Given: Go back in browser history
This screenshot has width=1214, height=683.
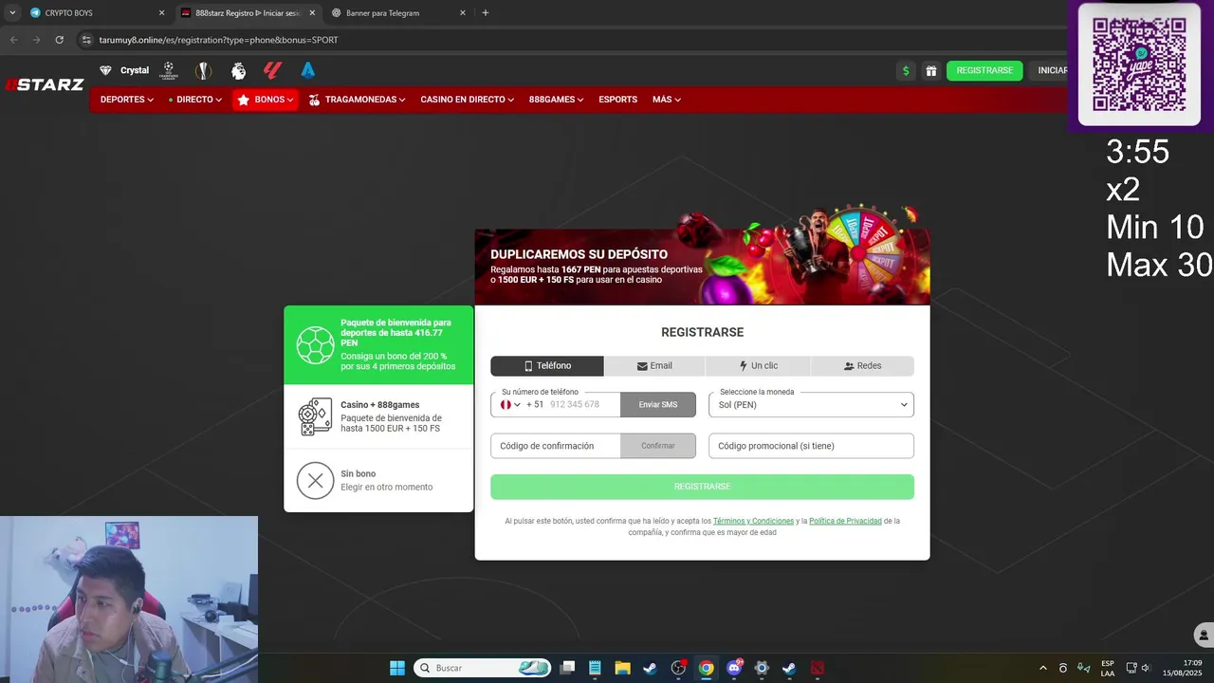Looking at the screenshot, I should tap(13, 40).
